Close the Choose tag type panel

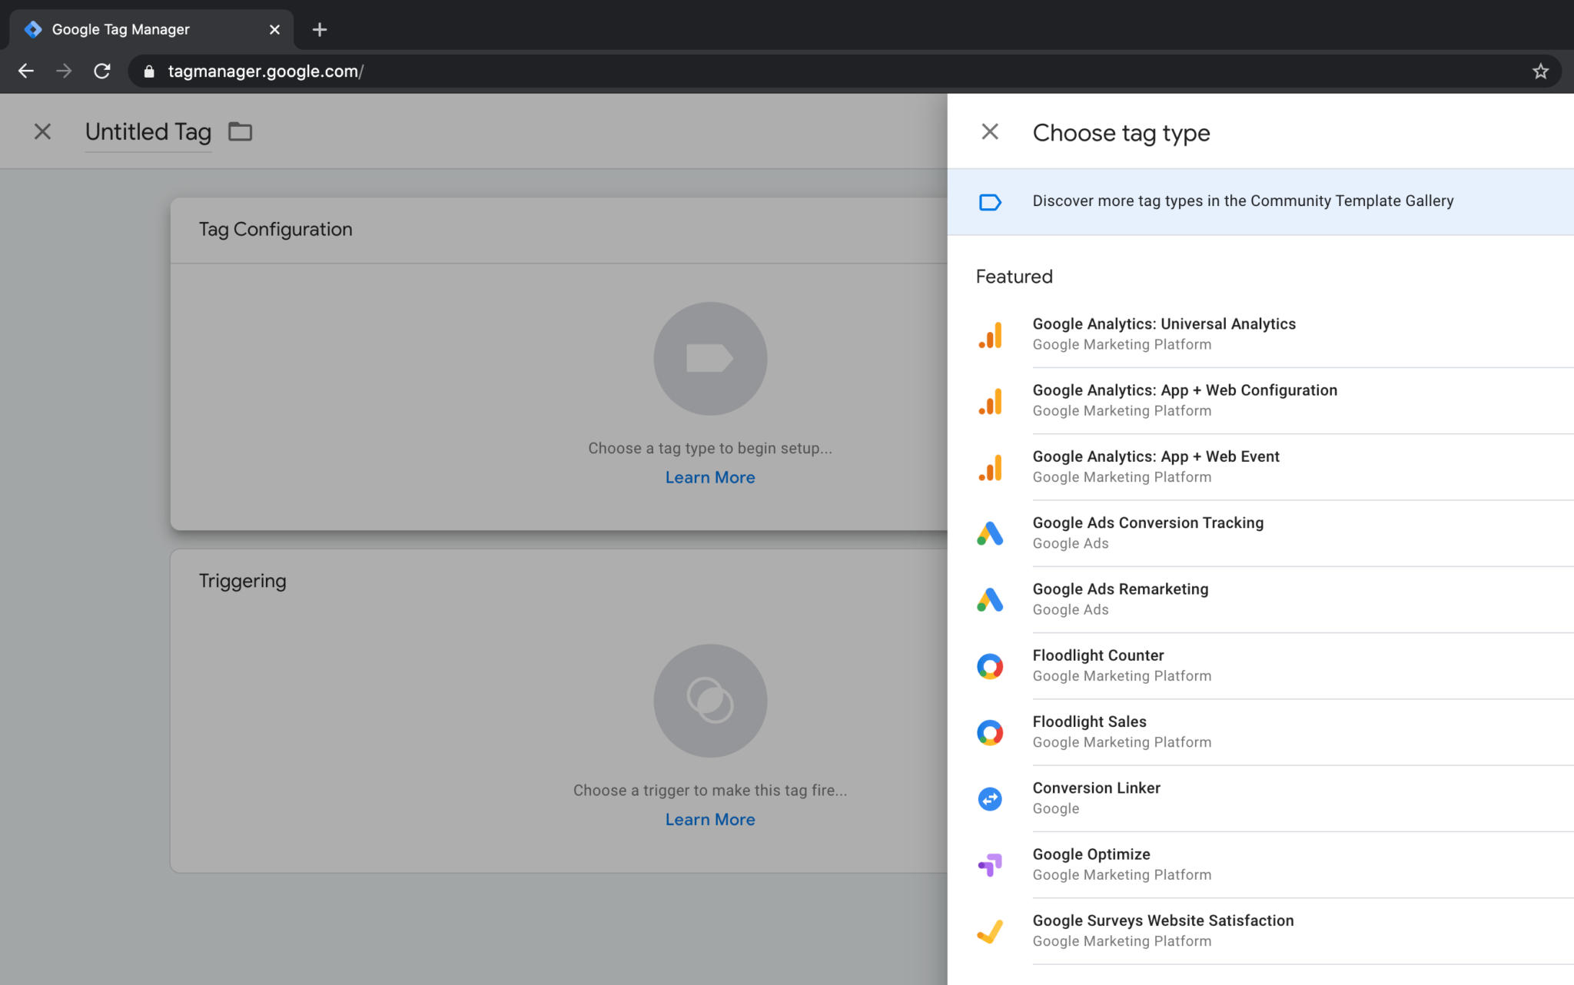(990, 132)
